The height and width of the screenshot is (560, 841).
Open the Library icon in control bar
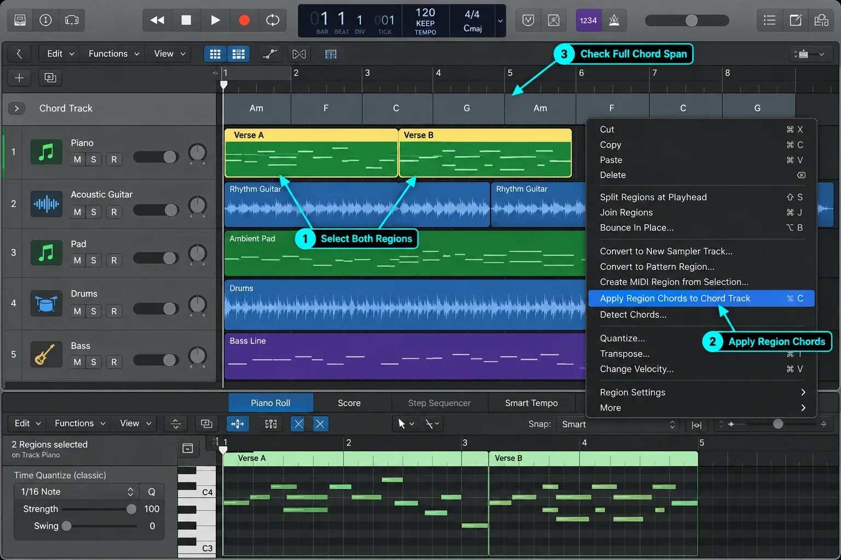pyautogui.click(x=20, y=20)
